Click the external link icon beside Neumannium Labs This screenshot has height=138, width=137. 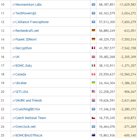[x=14, y=5]
